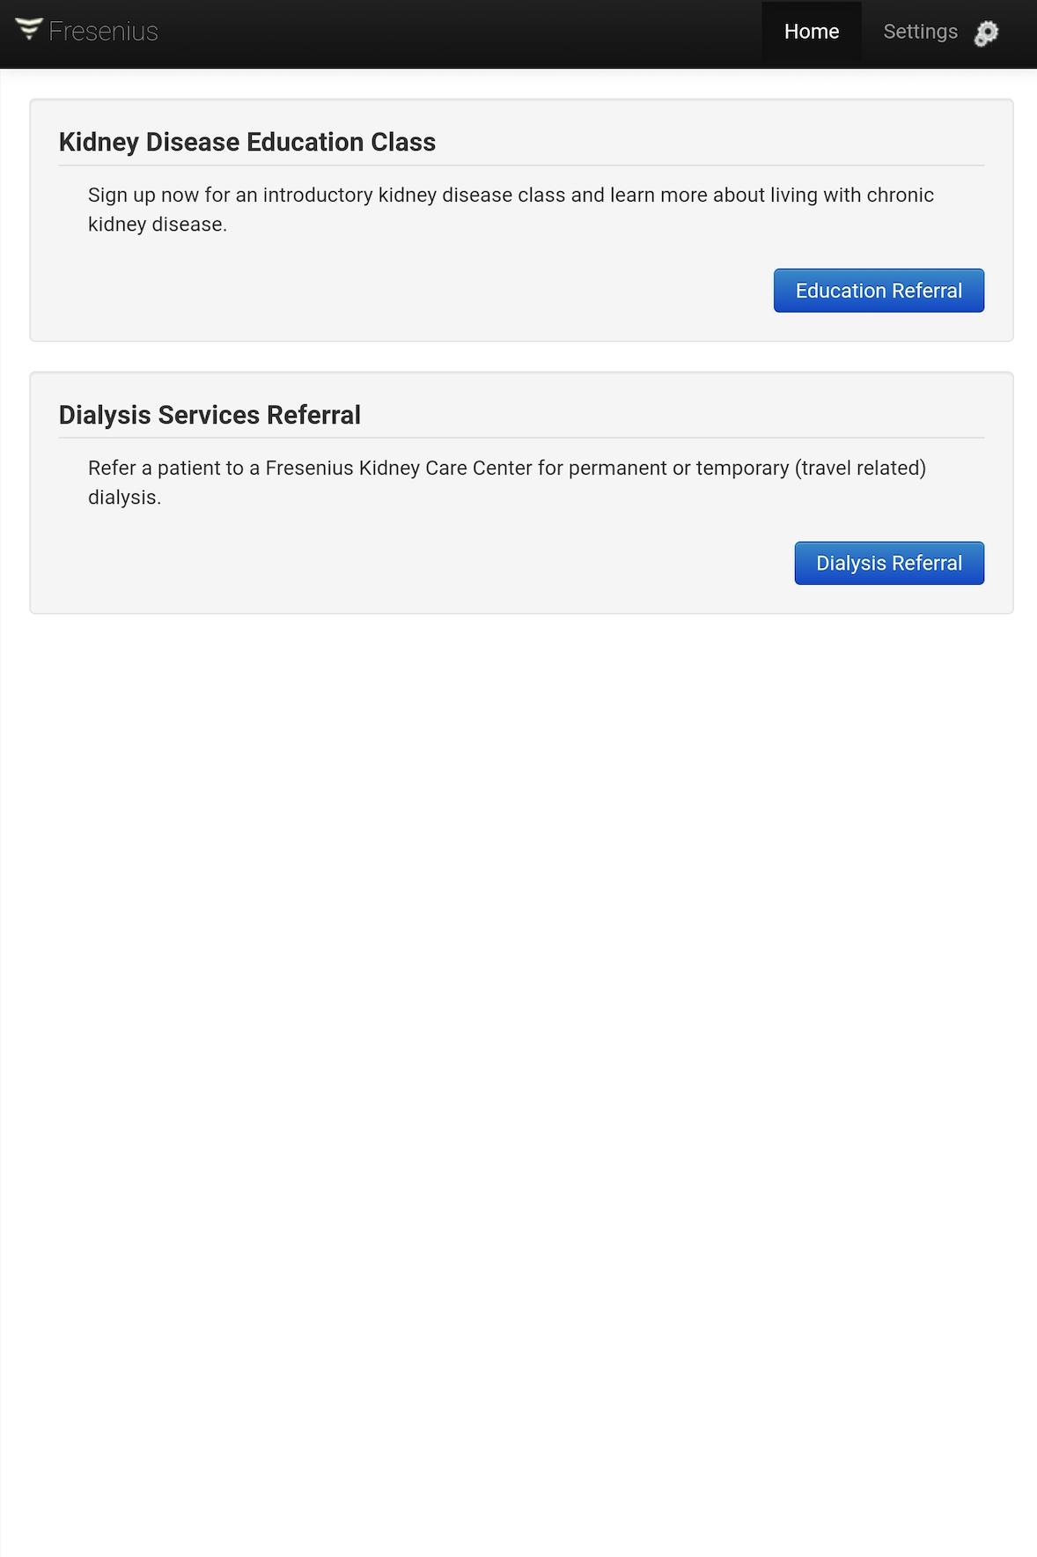The width and height of the screenshot is (1037, 1557).
Task: Click the Fresenius logo icon
Action: tap(29, 29)
